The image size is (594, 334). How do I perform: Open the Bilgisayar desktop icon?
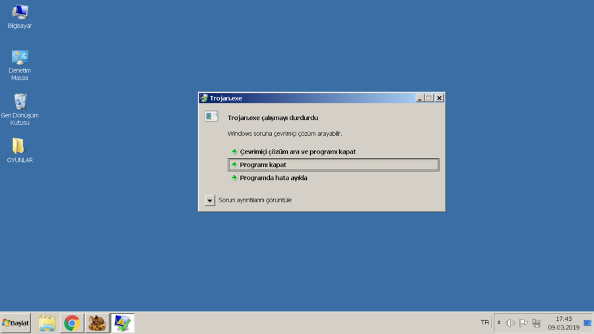pyautogui.click(x=20, y=16)
